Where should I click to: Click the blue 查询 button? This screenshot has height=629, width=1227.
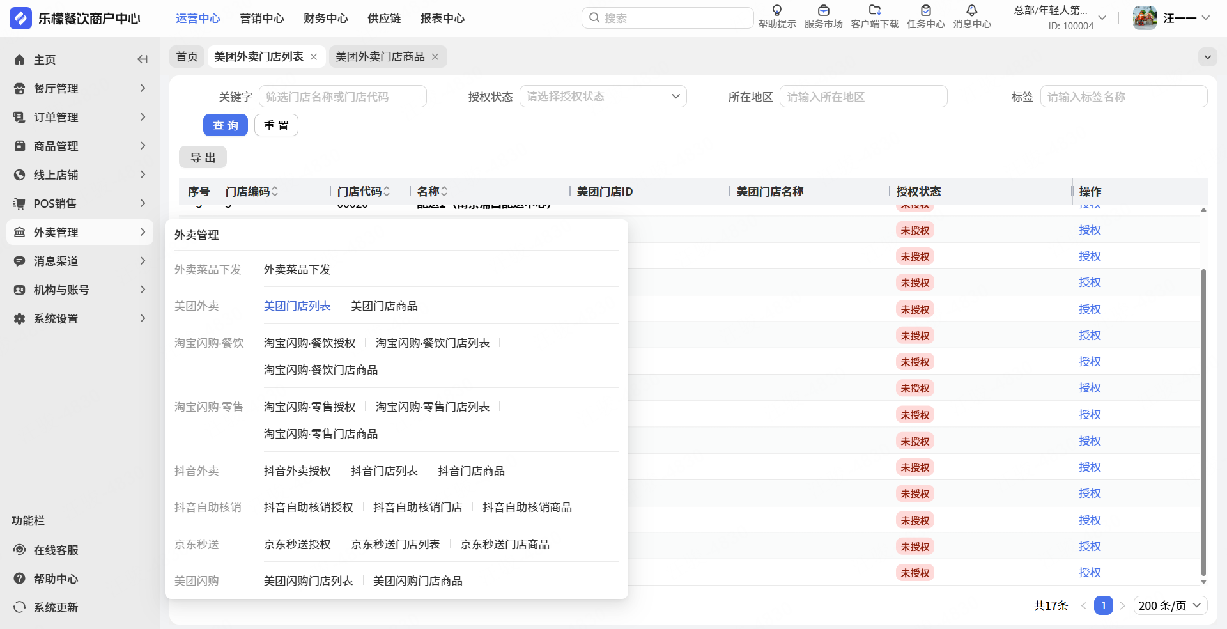click(x=225, y=125)
